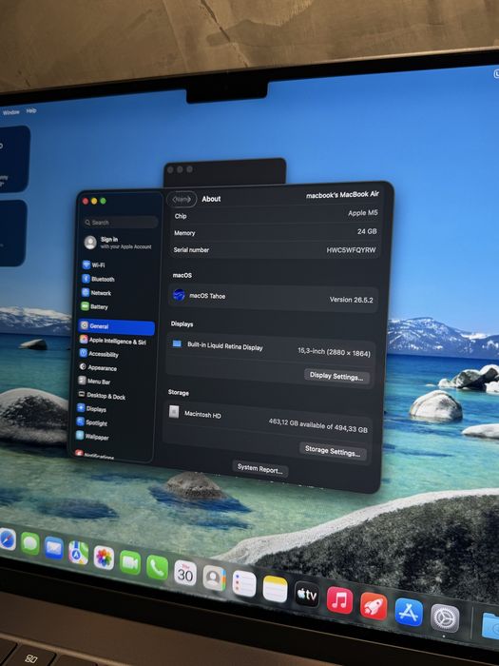Launch Maps from the Dock

click(79, 553)
